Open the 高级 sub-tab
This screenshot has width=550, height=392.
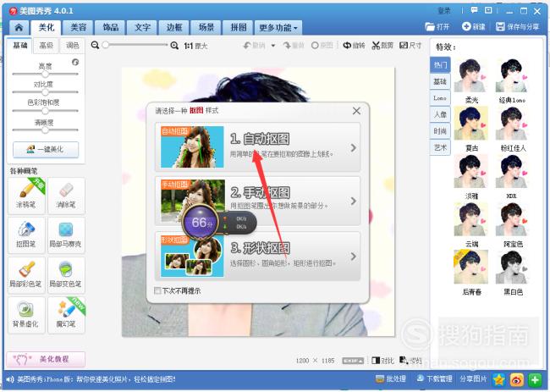point(47,46)
